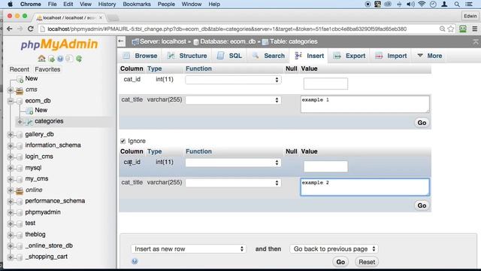Open Function dropdown for second cat_id

click(x=233, y=163)
